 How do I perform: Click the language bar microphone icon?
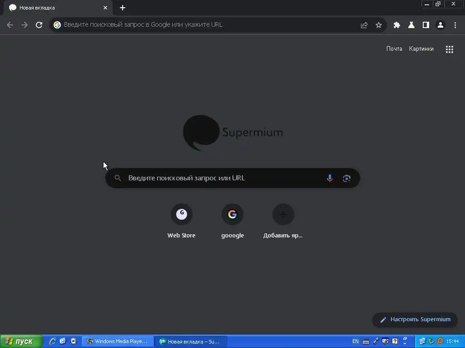pyautogui.click(x=376, y=342)
